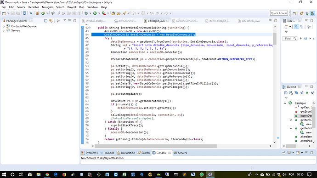Open Microsoft Word from the taskbar

tap(107, 174)
